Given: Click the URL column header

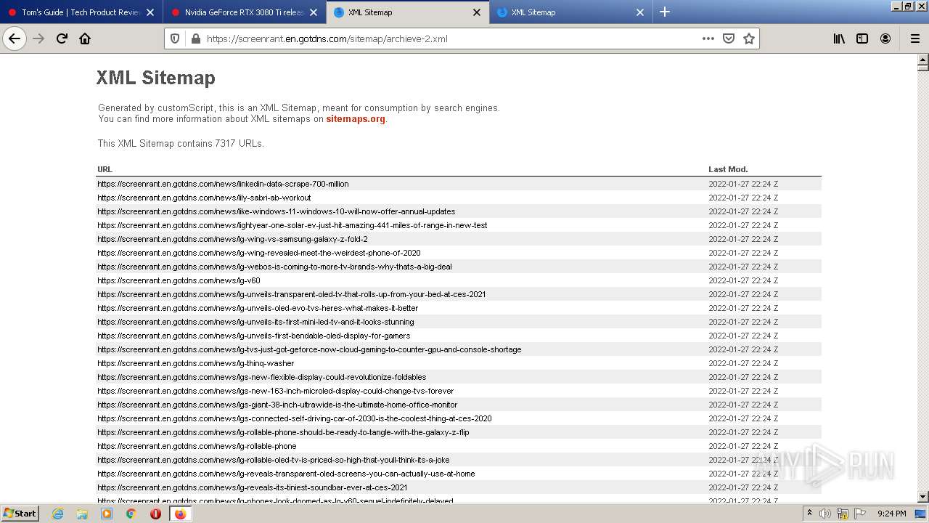Looking at the screenshot, I should (x=105, y=169).
